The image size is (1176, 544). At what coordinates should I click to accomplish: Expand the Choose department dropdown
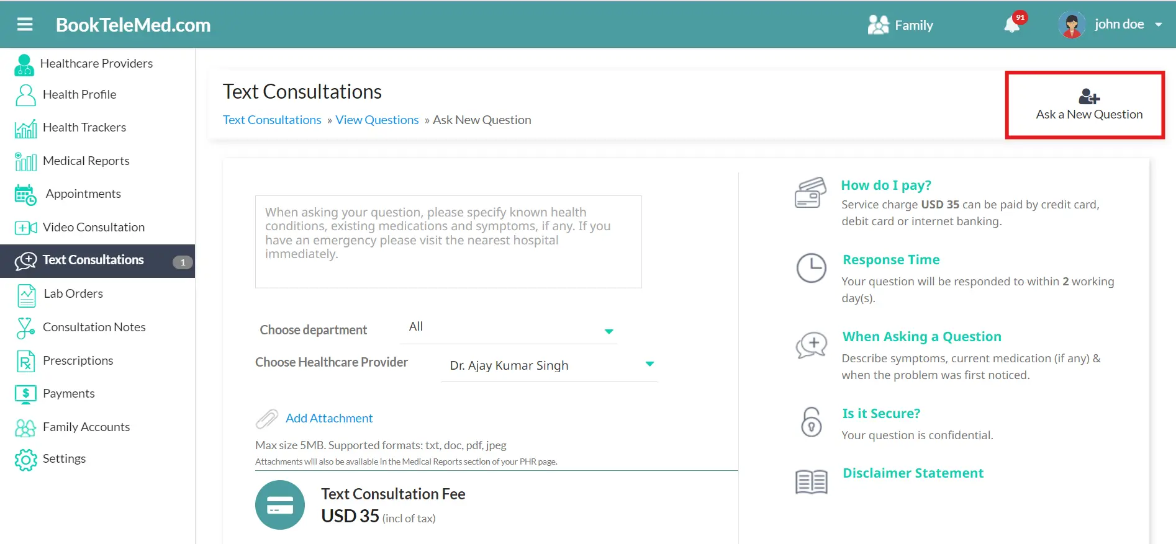pos(608,331)
